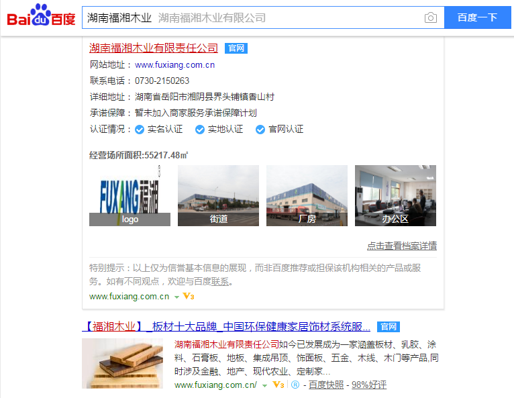This screenshot has width=514, height=398.
Task: Open 湖南福湘木业有限责任公司 title link
Action: tap(154, 48)
